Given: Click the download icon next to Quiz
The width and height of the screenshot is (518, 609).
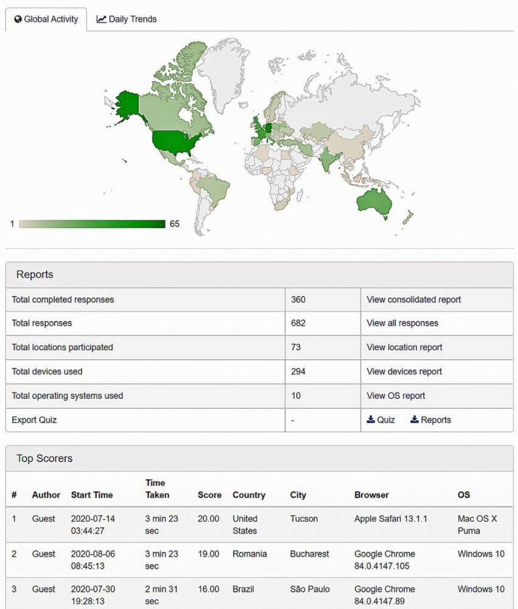Looking at the screenshot, I should [x=371, y=420].
